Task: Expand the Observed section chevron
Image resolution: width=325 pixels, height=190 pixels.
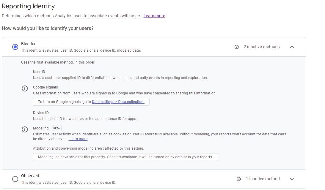Action: coord(292,179)
